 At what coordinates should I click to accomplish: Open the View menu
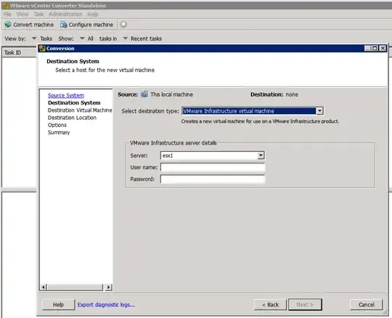tap(23, 15)
